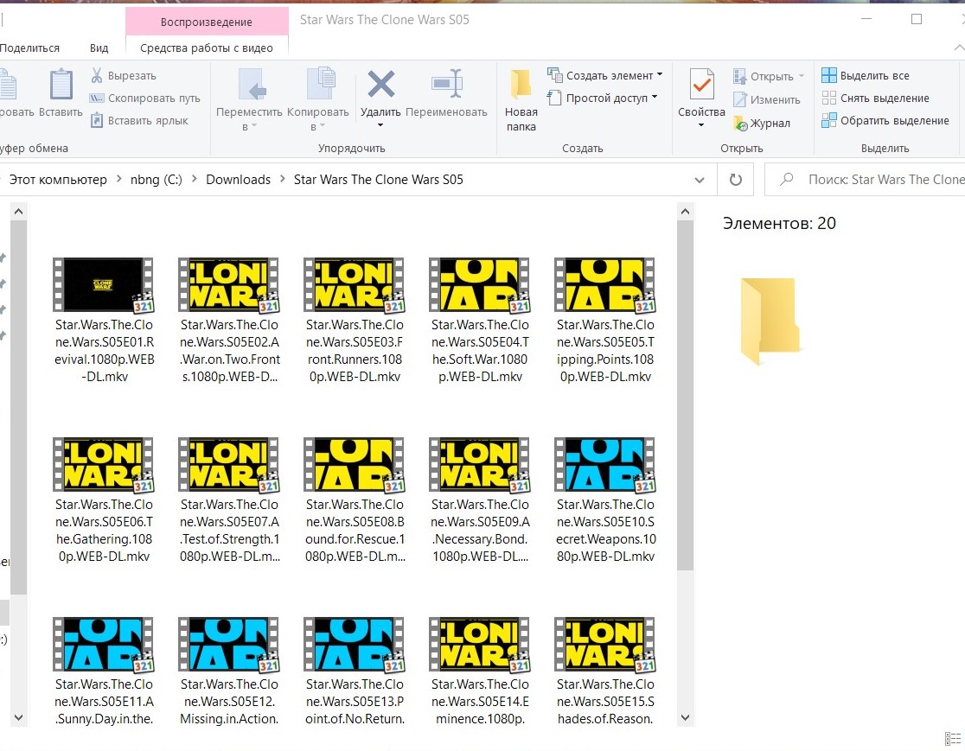Expand the Create item (Создать элемент) dropdown
Screen dimensions: 965x751
tap(660, 75)
